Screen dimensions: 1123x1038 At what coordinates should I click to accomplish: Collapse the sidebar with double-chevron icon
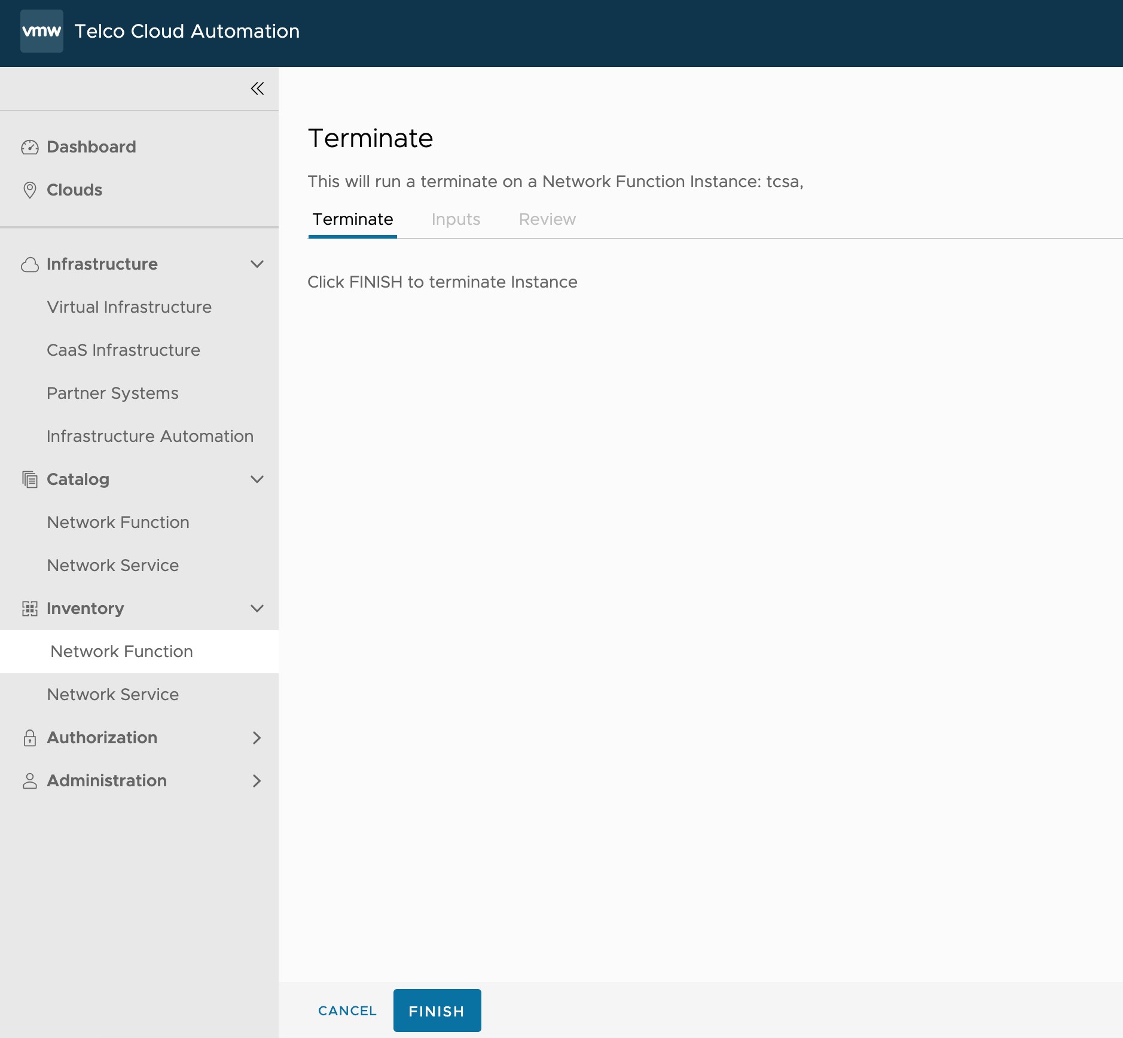[257, 88]
